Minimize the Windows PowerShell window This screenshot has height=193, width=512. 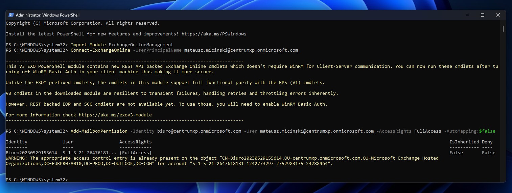tap(467, 15)
